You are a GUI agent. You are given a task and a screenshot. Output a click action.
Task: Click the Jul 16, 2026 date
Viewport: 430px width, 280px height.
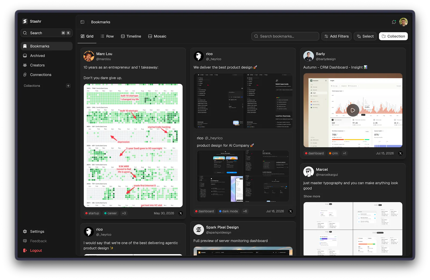(275, 211)
